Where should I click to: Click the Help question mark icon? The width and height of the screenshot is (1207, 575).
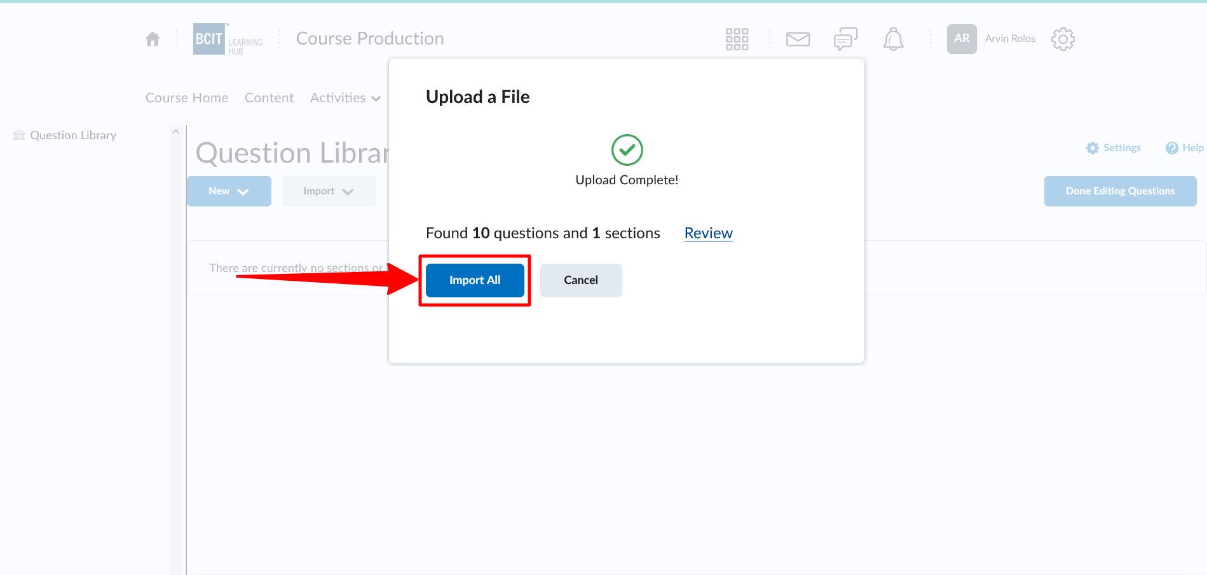click(x=1171, y=148)
